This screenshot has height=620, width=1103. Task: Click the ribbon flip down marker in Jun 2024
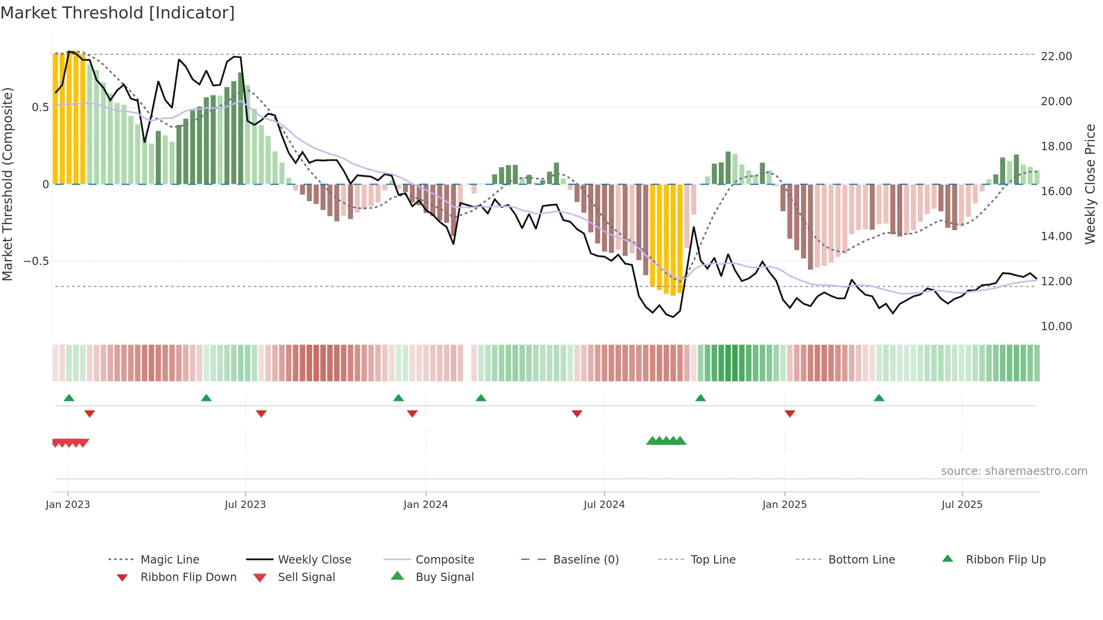(577, 414)
